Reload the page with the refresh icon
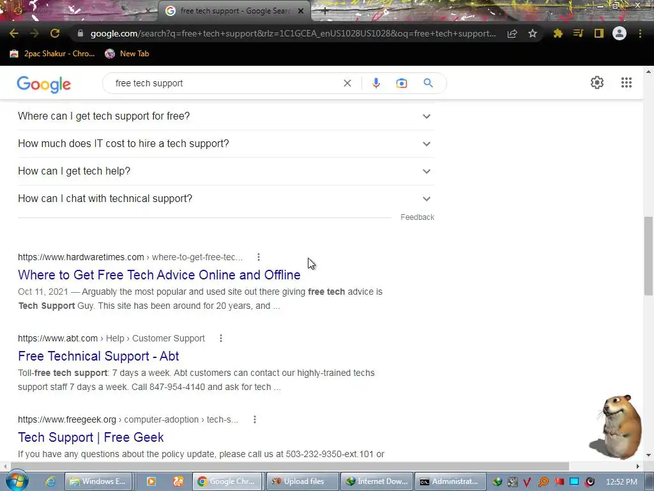The width and height of the screenshot is (654, 491). tap(55, 33)
